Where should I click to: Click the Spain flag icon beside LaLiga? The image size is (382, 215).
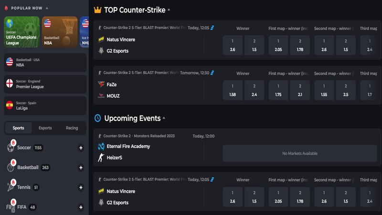pyautogui.click(x=10, y=105)
